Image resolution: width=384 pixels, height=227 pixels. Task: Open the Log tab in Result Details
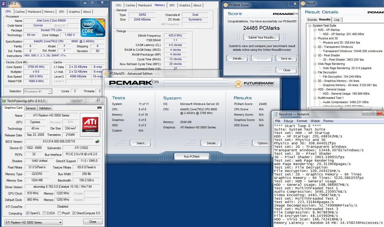337,20
